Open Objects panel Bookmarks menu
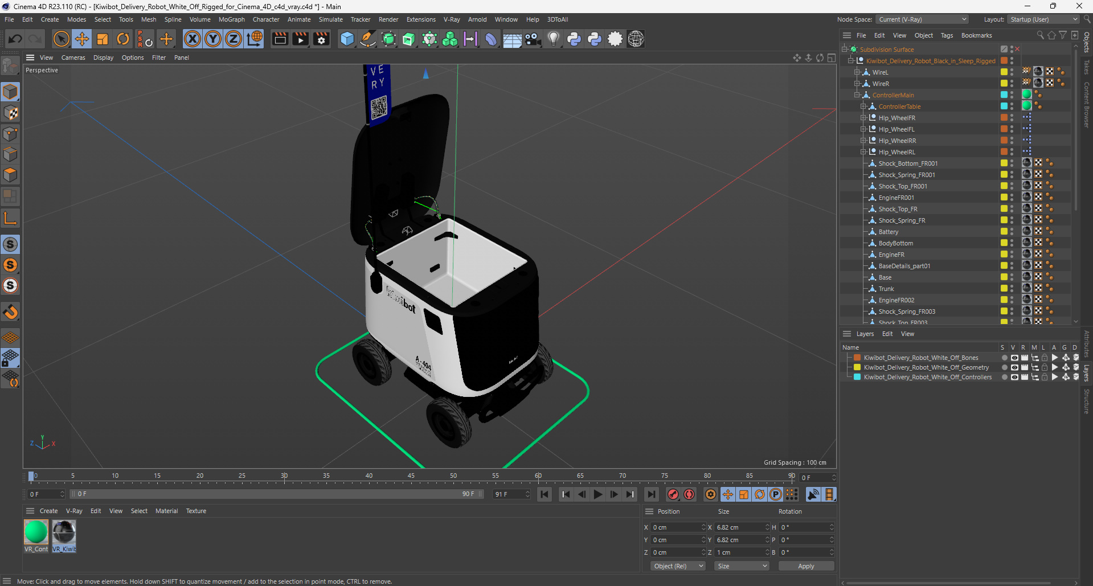 (976, 35)
